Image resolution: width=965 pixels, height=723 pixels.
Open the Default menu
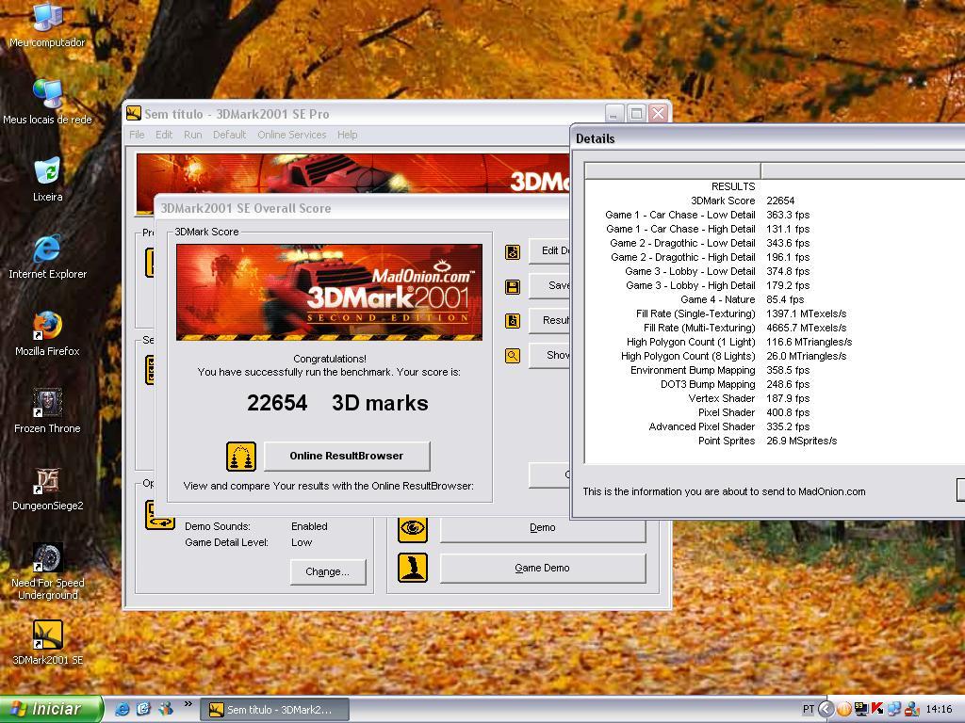click(x=229, y=135)
